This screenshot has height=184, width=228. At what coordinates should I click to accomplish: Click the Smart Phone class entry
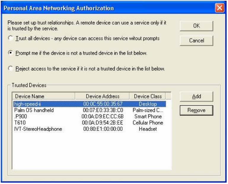[x=148, y=117]
